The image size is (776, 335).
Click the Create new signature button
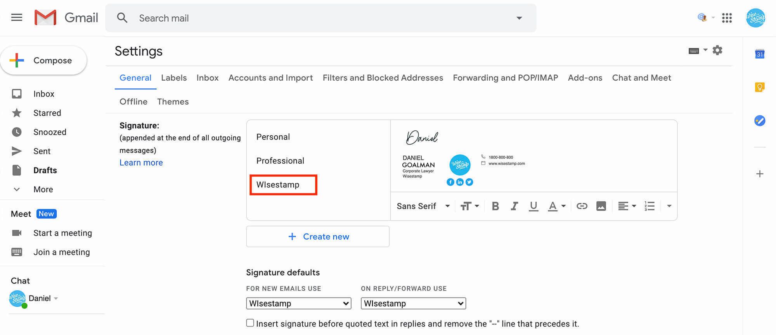click(318, 237)
